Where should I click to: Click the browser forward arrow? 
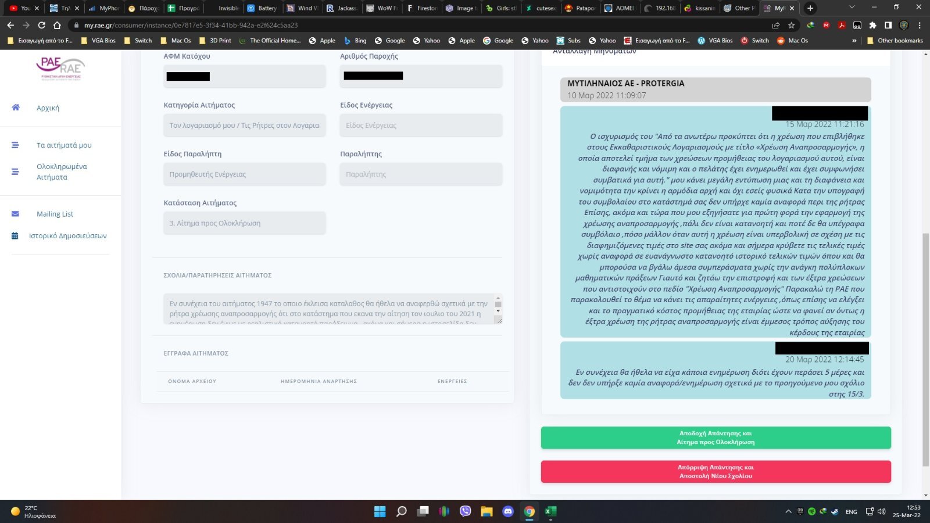point(26,25)
